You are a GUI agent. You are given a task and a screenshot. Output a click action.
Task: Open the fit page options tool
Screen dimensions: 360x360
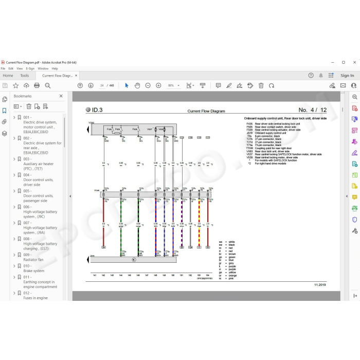point(190,85)
